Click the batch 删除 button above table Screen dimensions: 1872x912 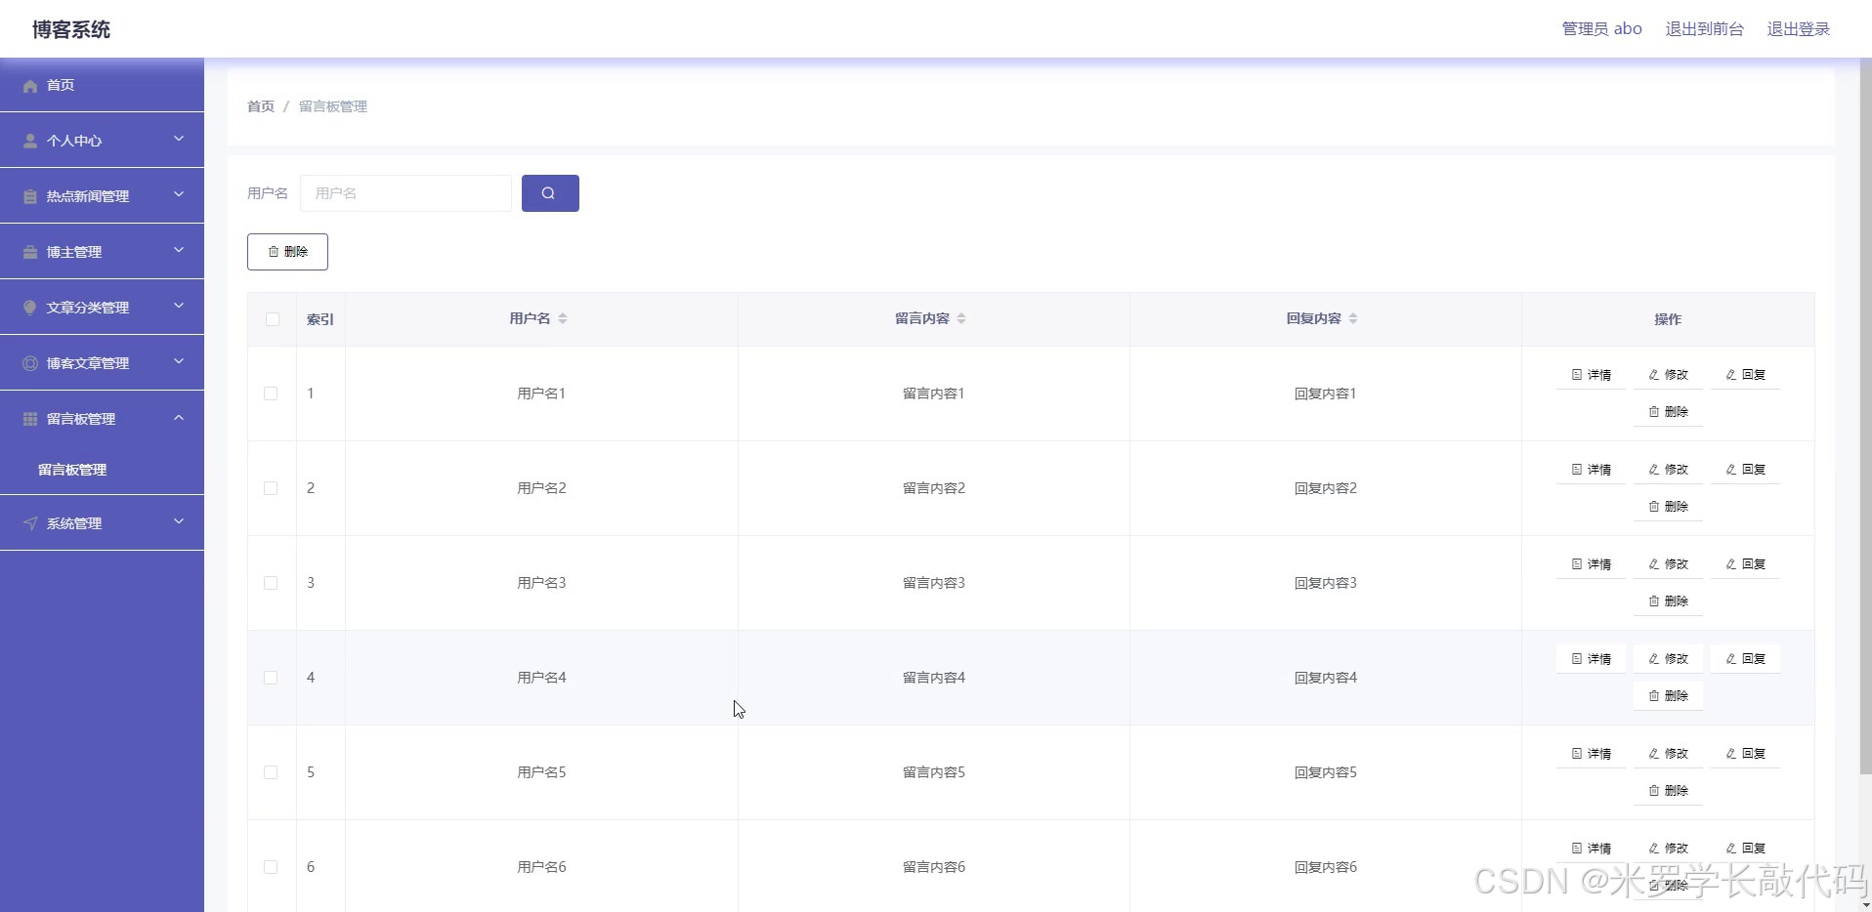point(287,252)
